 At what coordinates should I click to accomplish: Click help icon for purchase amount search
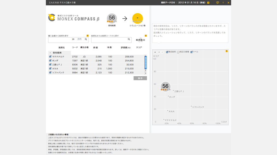point(87,36)
